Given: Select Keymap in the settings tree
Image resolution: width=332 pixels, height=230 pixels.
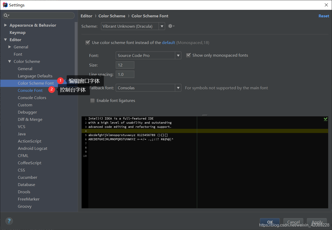Looking at the screenshot, I should 18,32.
